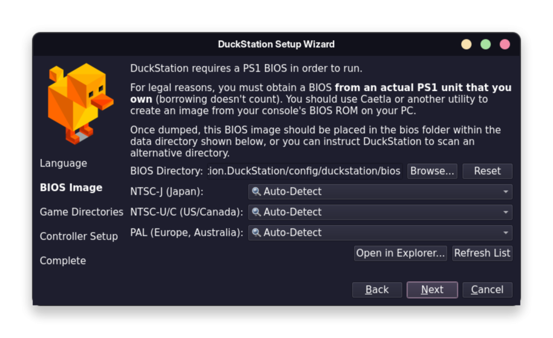The image size is (553, 338).
Task: Reset the BIOS directory path
Action: tap(487, 171)
